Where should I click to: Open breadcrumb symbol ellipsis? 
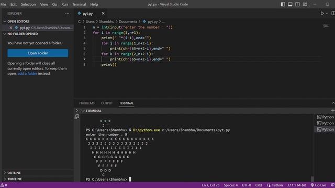tap(163, 21)
